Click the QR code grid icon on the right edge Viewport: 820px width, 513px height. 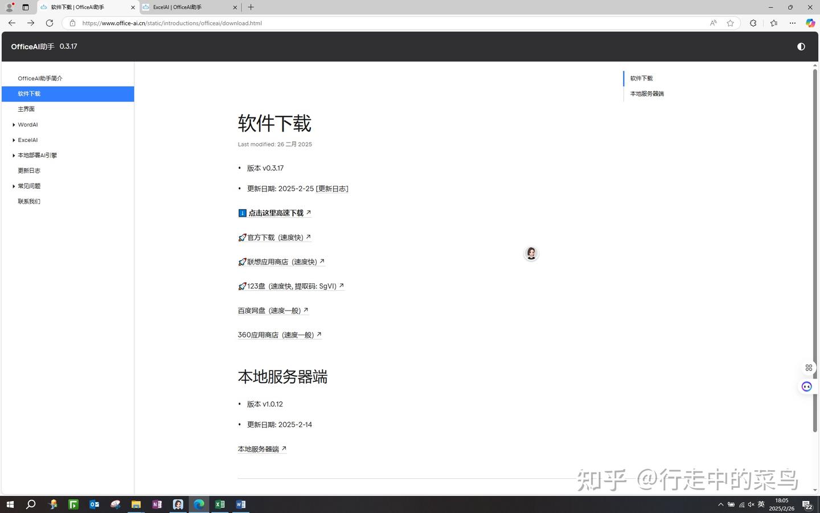809,368
